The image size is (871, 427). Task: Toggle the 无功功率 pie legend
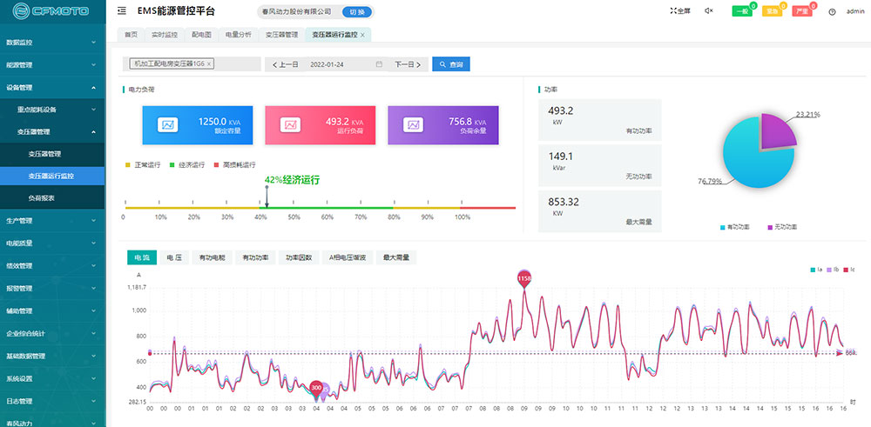(x=782, y=227)
